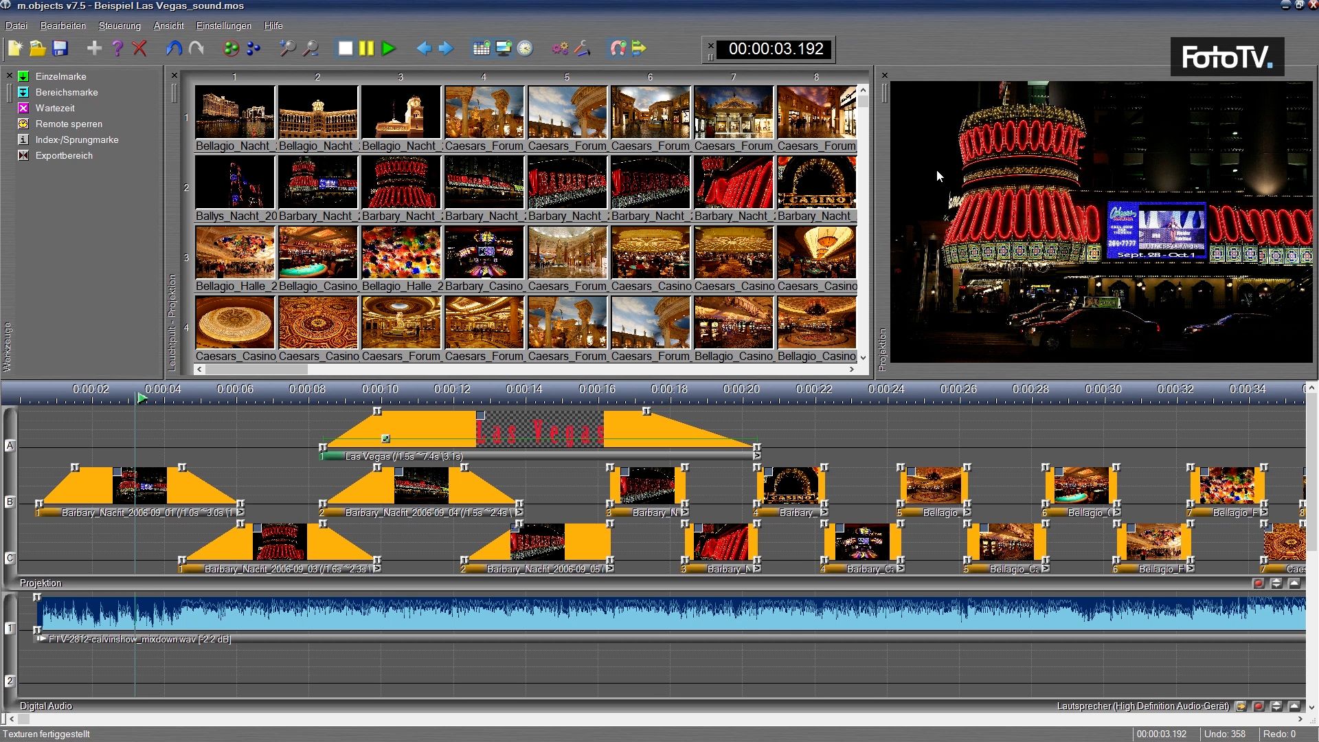Click the Index/Sprungmarke tool entry
The image size is (1319, 742).
pyautogui.click(x=76, y=139)
